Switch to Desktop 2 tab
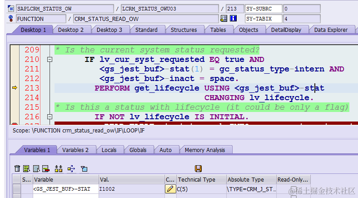The image size is (358, 198). pos(71,30)
